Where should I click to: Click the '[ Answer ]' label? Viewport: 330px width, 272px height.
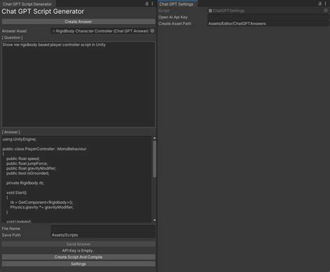(x=11, y=132)
